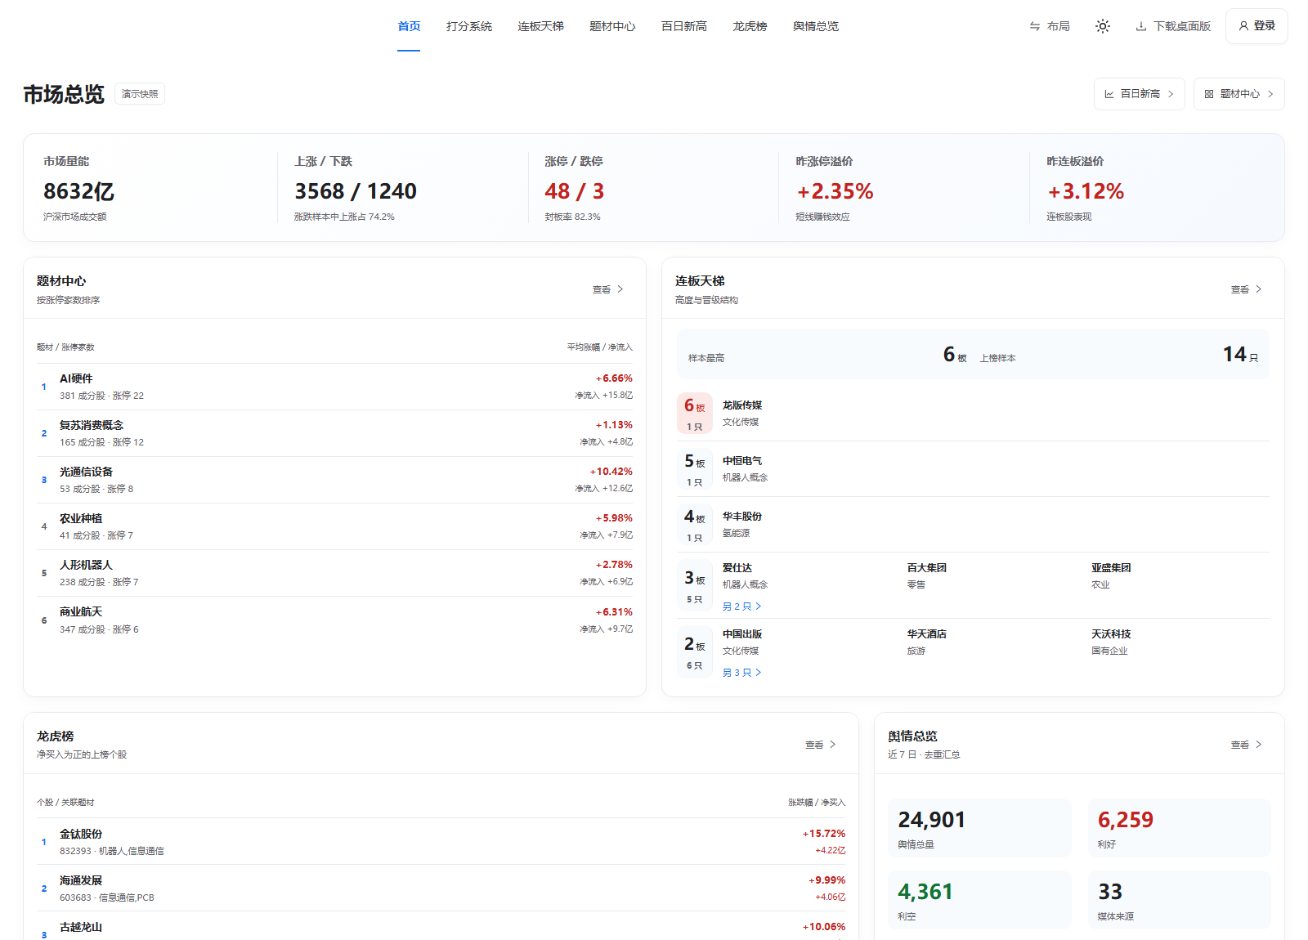This screenshot has width=1308, height=940.
Task: Click the 48 / 3 涨停跌停 value
Action: tap(575, 191)
